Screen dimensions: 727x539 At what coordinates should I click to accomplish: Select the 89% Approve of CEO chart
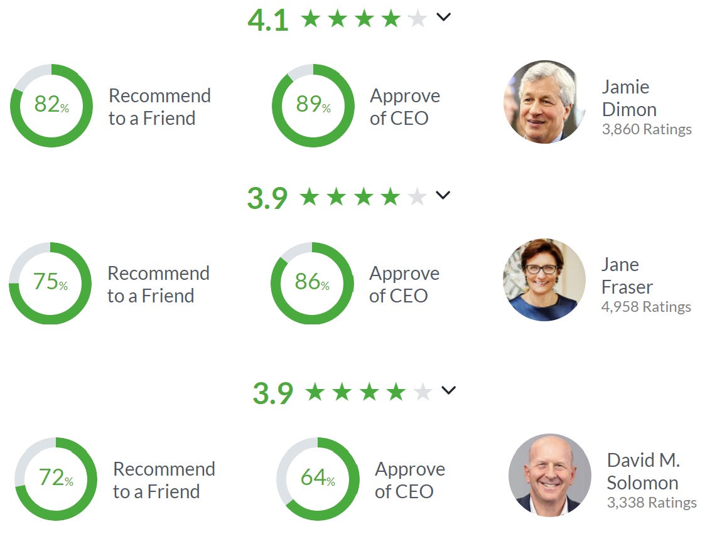(312, 105)
